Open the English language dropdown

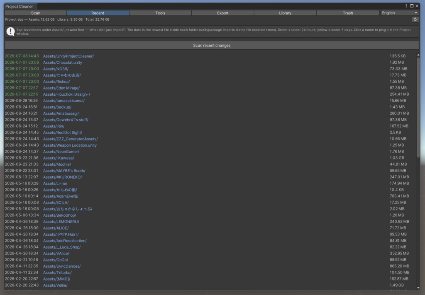coord(400,13)
